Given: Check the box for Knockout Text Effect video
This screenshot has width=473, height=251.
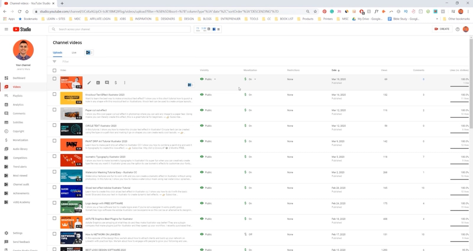Looking at the screenshot, I should [54, 94].
